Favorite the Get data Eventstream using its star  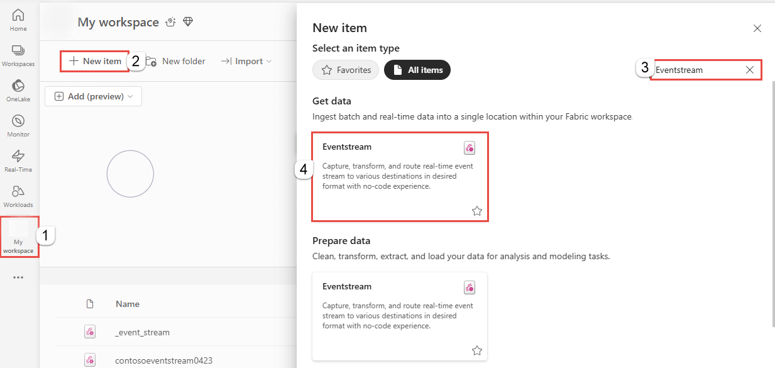point(477,211)
